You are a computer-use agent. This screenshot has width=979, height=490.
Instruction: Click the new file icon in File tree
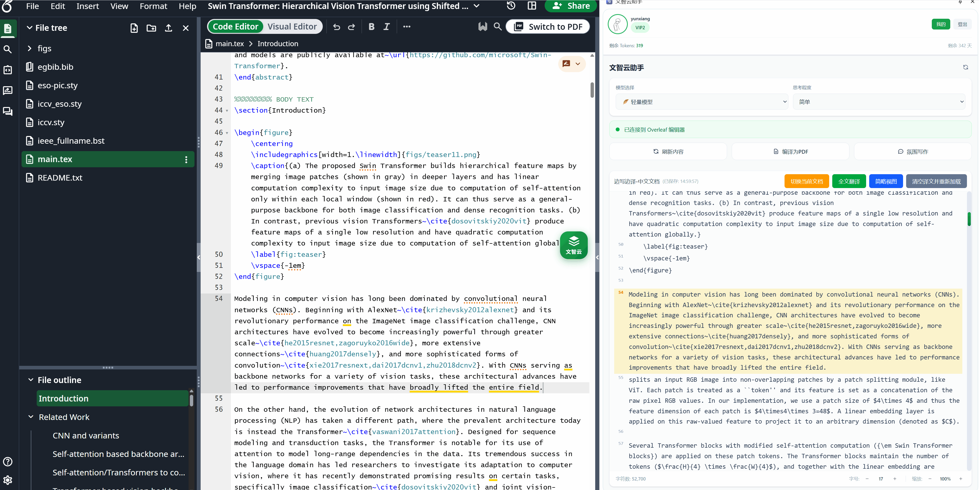(x=134, y=28)
